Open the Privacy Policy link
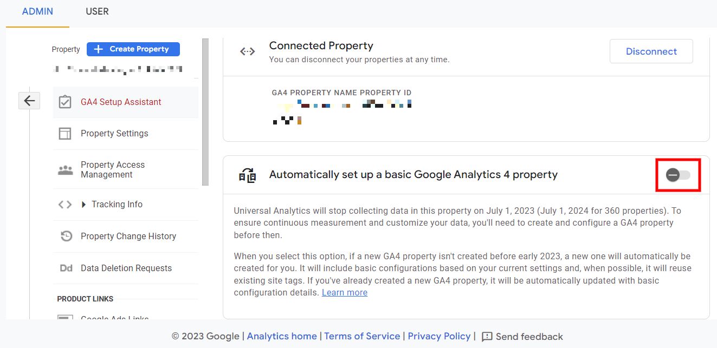717x348 pixels. [x=439, y=336]
